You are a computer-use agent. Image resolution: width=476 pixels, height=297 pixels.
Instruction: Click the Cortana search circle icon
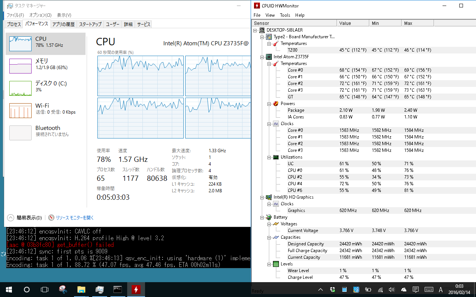point(27,290)
